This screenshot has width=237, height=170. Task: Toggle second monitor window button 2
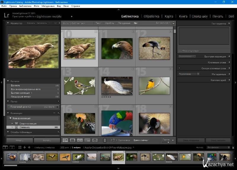pyautogui.click(x=12, y=147)
